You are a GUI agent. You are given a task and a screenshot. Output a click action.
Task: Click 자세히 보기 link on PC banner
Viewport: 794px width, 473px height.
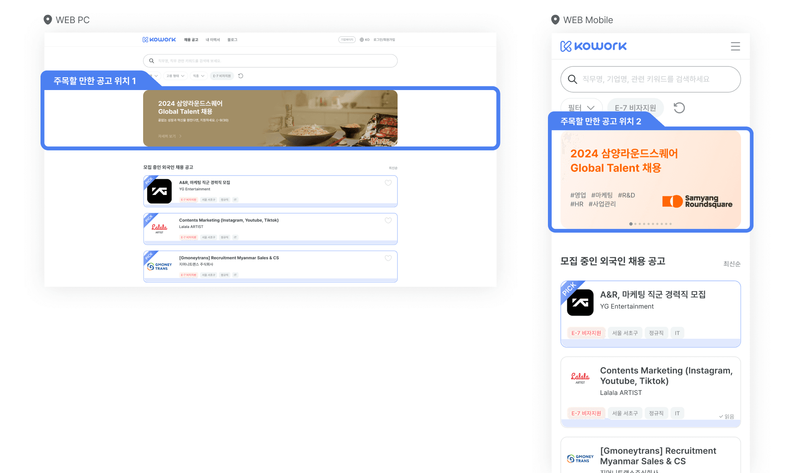pos(170,136)
